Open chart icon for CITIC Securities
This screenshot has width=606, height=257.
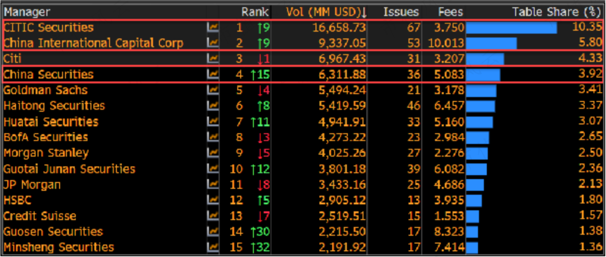click(213, 28)
